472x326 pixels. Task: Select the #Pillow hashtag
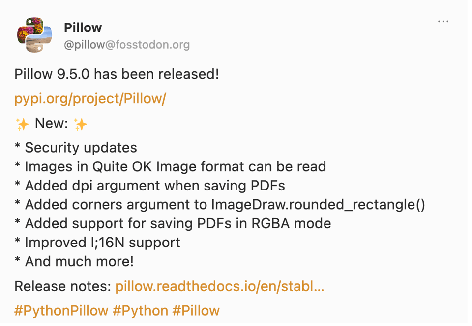(196, 310)
